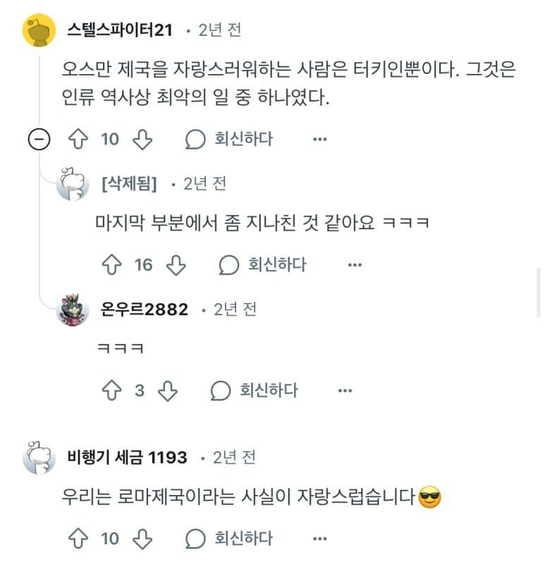This screenshot has width=545, height=576.
Task: Reply to 비행기 세금 1193's comment
Action: click(x=229, y=539)
